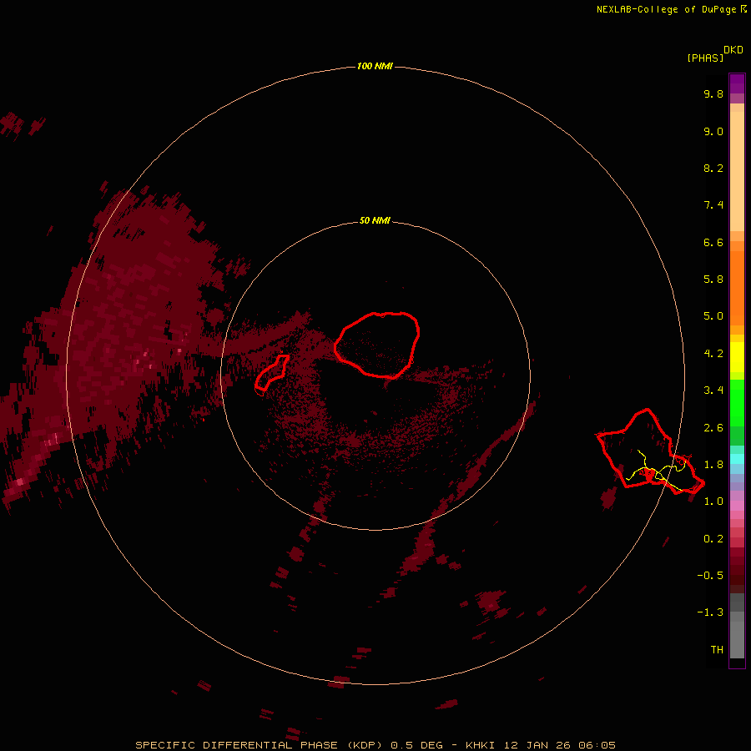Click the 3.4 color scale value
This screenshot has height=751, width=751.
click(x=713, y=391)
